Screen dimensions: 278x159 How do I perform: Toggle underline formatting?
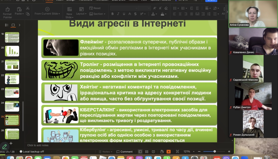pyautogui.click(x=124, y=14)
